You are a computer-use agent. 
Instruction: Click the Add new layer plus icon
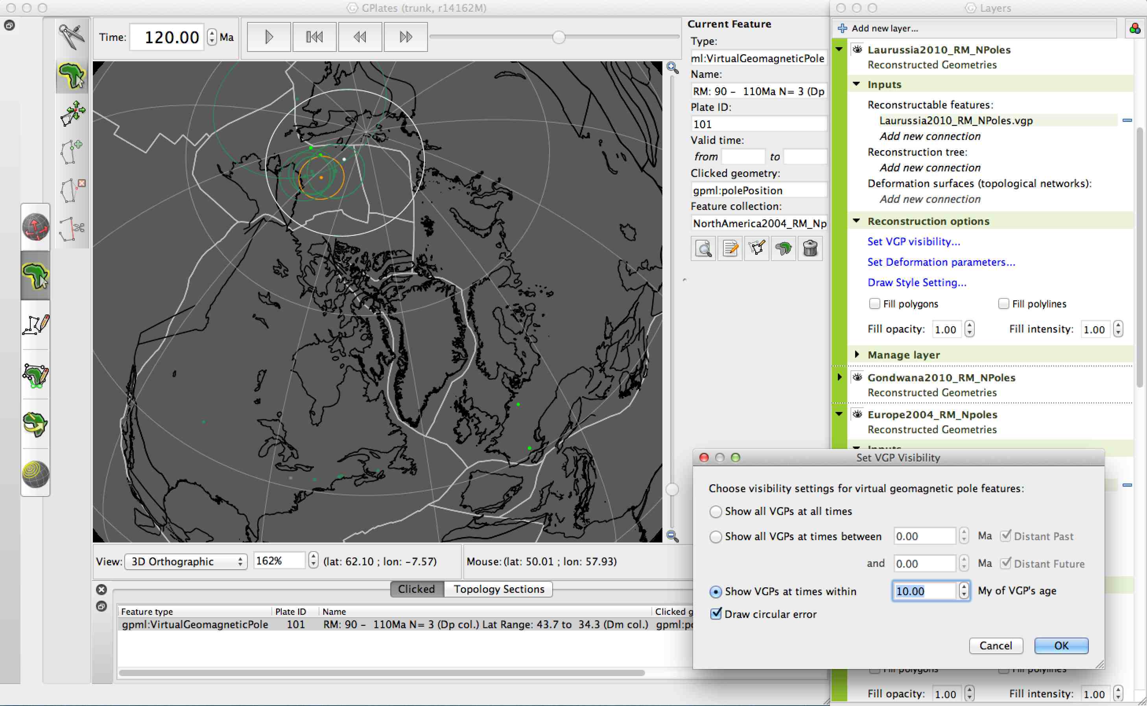[843, 28]
